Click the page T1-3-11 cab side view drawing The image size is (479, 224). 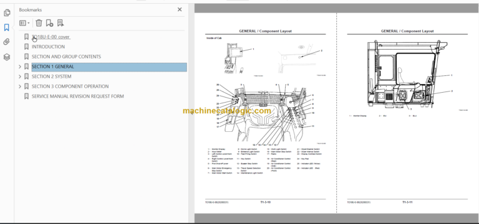coord(408,75)
